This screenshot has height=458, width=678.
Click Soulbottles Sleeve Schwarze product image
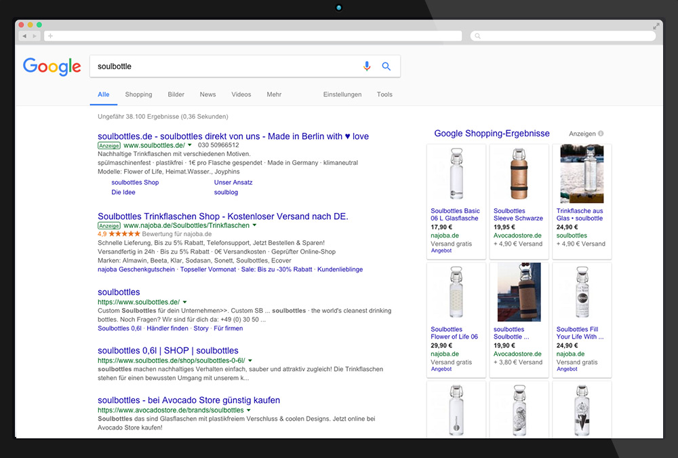pos(519,174)
